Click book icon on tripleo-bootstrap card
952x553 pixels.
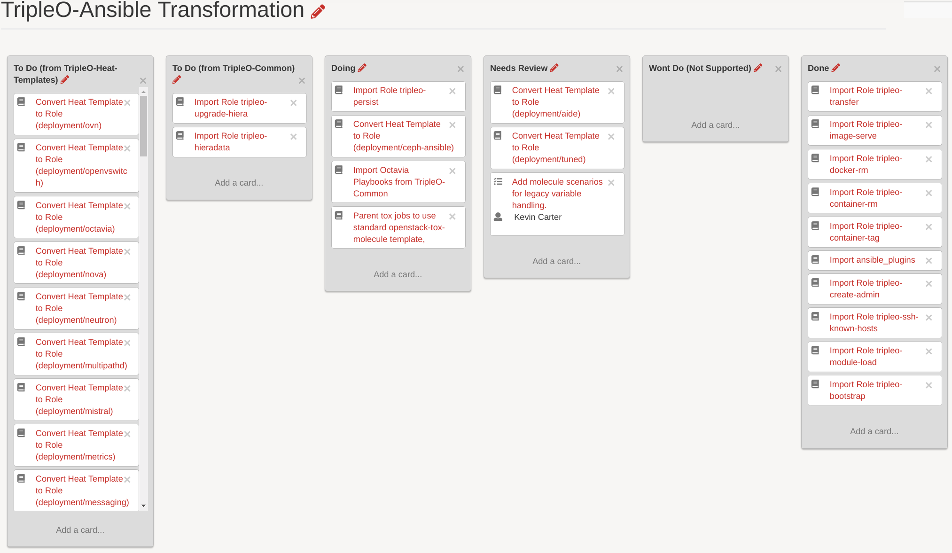click(815, 384)
